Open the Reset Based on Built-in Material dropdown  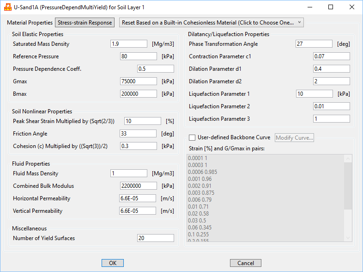point(211,23)
